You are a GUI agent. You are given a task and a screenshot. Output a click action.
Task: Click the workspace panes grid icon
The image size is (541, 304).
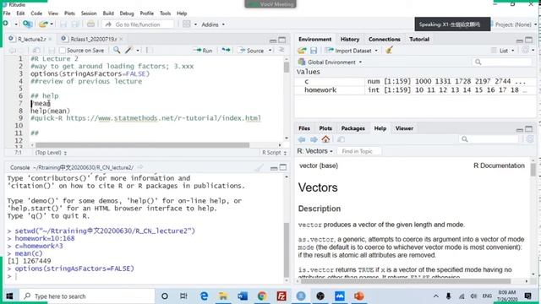(x=186, y=24)
